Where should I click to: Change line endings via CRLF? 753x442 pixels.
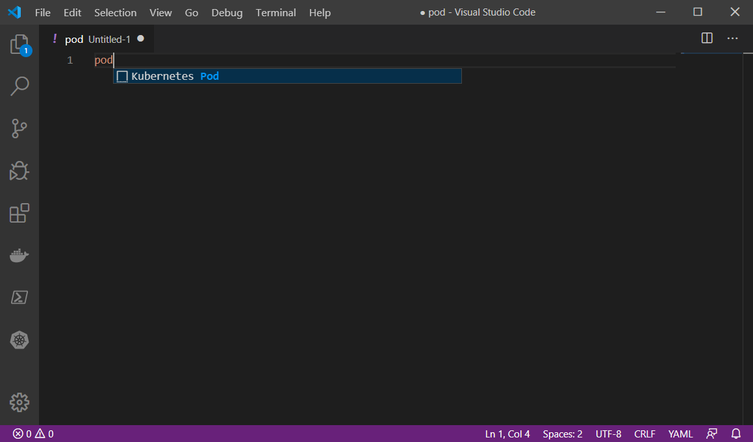(645, 434)
